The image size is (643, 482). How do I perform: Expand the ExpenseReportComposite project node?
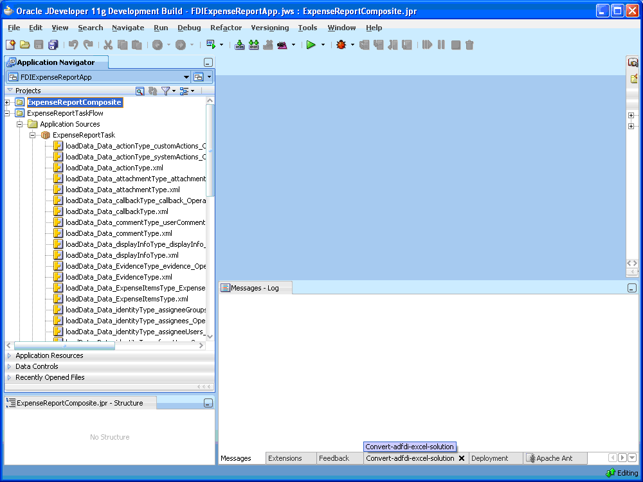[7, 102]
